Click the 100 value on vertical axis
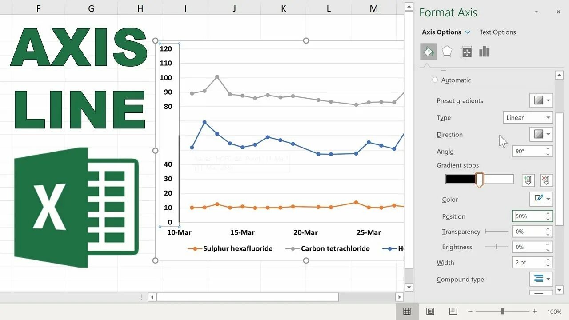The width and height of the screenshot is (569, 320). click(x=166, y=78)
